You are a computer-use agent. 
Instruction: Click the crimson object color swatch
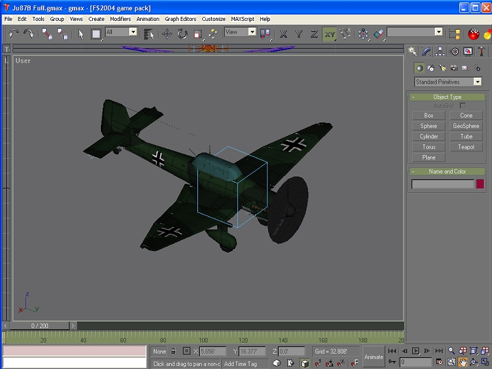(x=480, y=184)
